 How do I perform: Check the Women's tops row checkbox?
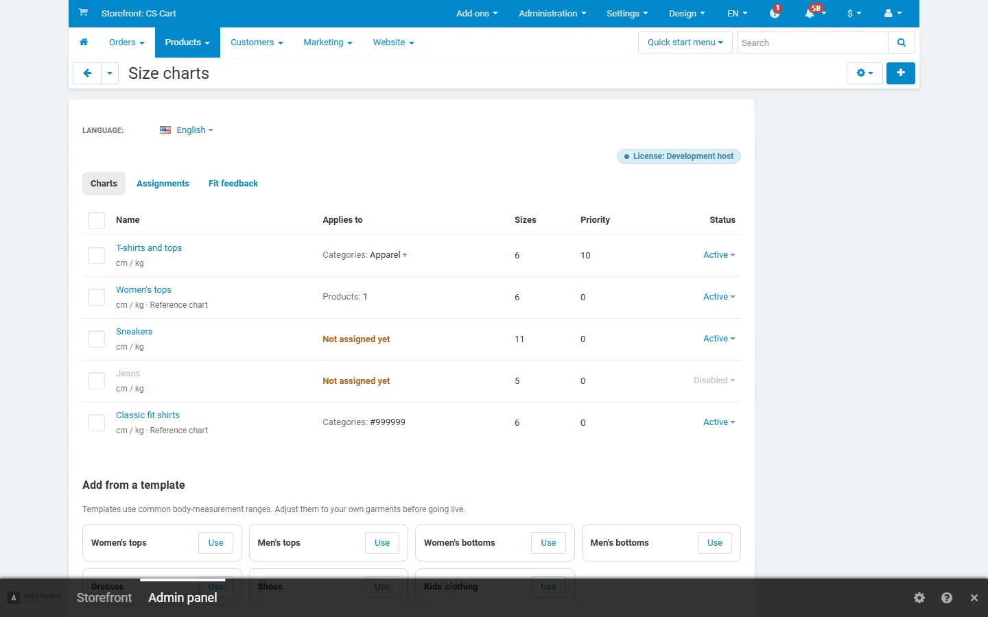click(97, 298)
